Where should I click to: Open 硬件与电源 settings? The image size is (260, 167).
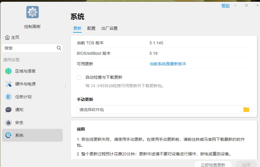(x=32, y=84)
